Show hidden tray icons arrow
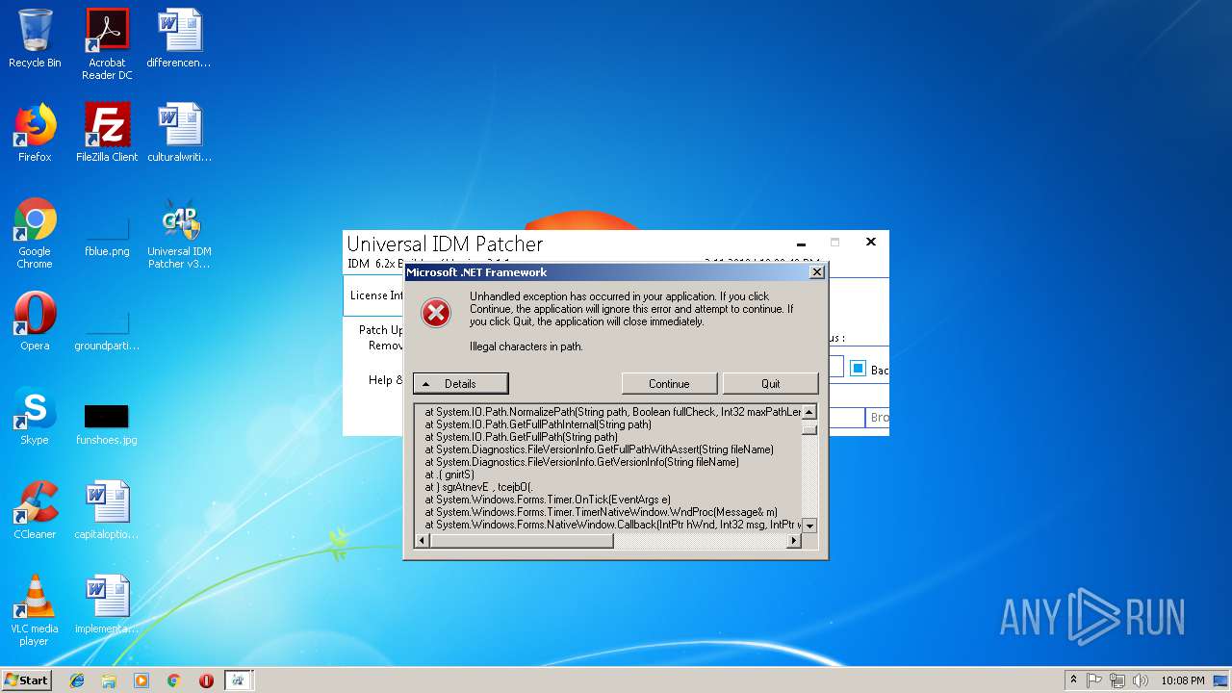Screen dimensions: 1232x693 click(1073, 680)
